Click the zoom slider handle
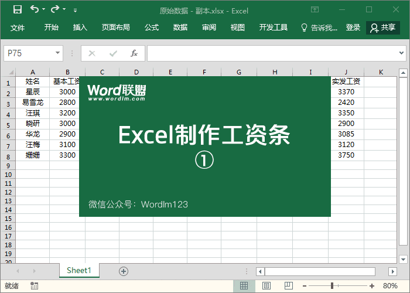This screenshot has width=410, height=293. [x=332, y=285]
